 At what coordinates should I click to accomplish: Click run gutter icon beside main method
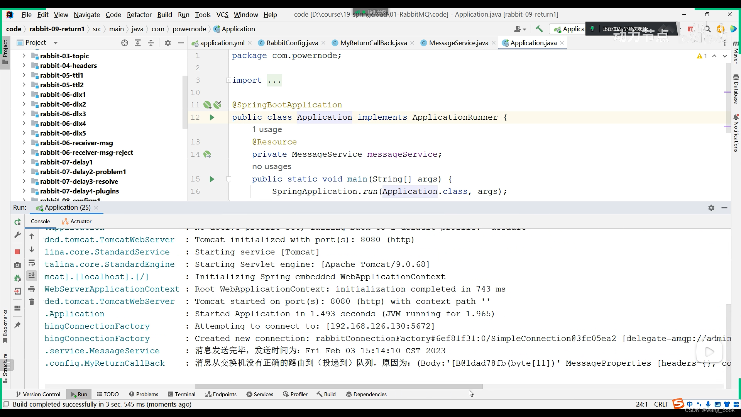212,179
